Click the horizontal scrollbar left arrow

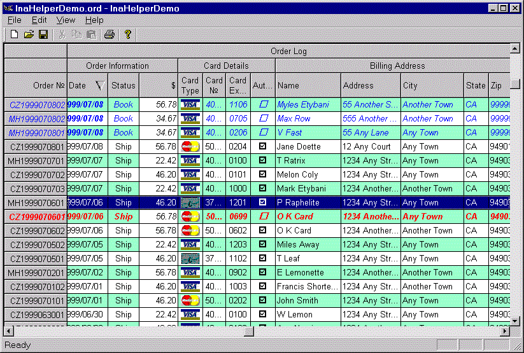[9, 331]
